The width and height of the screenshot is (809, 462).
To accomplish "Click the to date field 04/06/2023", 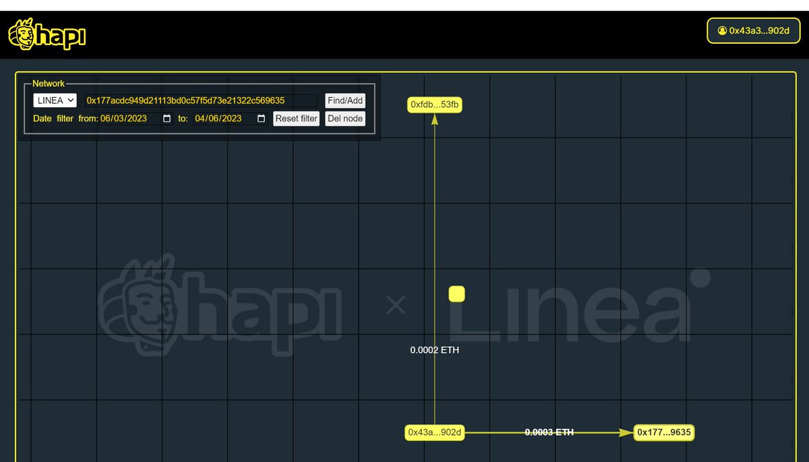I will coord(231,119).
